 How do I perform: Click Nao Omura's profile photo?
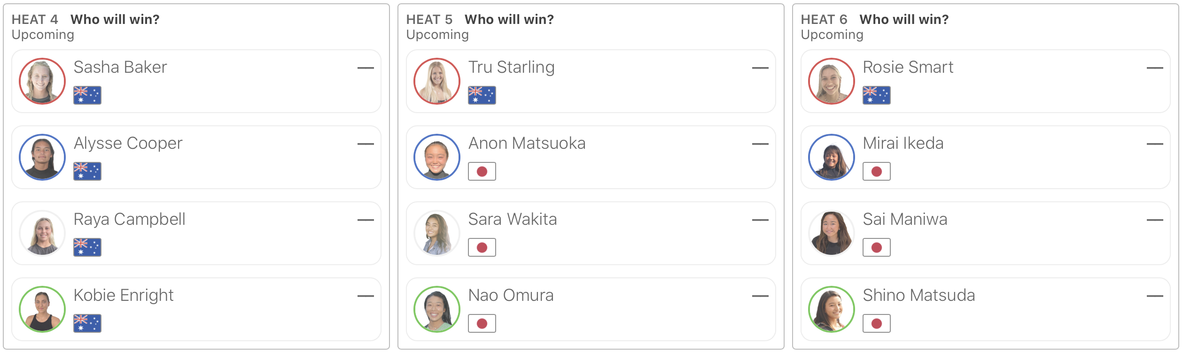tap(437, 309)
